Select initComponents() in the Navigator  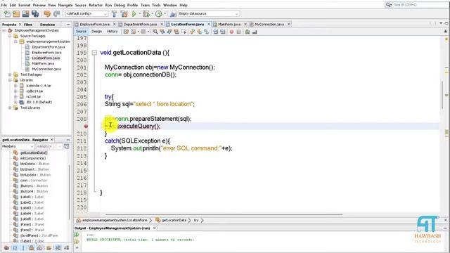click(x=33, y=158)
